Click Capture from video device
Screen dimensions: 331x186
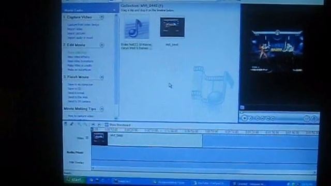pyautogui.click(x=83, y=25)
